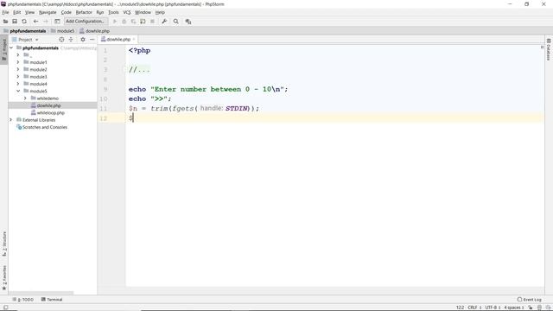Expand the module3 folder arrow
553x311 pixels.
[18, 77]
